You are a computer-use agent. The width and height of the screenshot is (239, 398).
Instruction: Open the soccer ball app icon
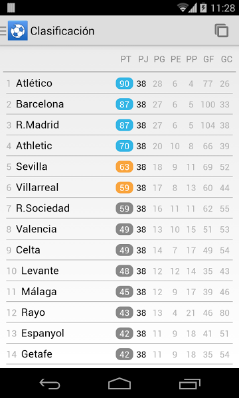(18, 31)
